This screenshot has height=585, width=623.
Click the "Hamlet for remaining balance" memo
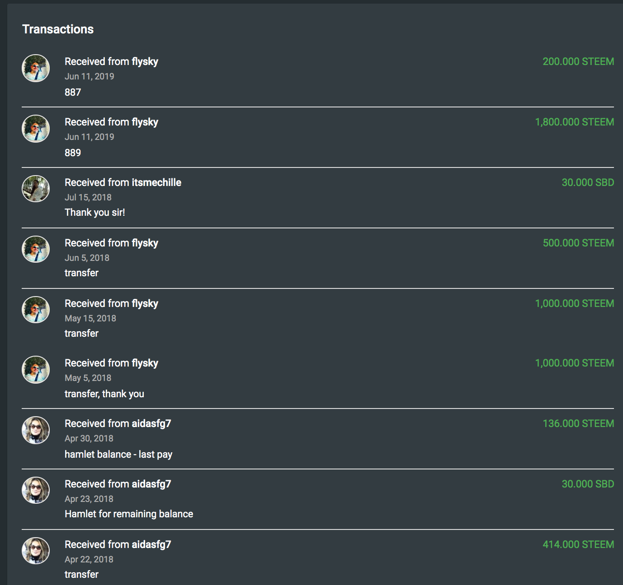[129, 514]
